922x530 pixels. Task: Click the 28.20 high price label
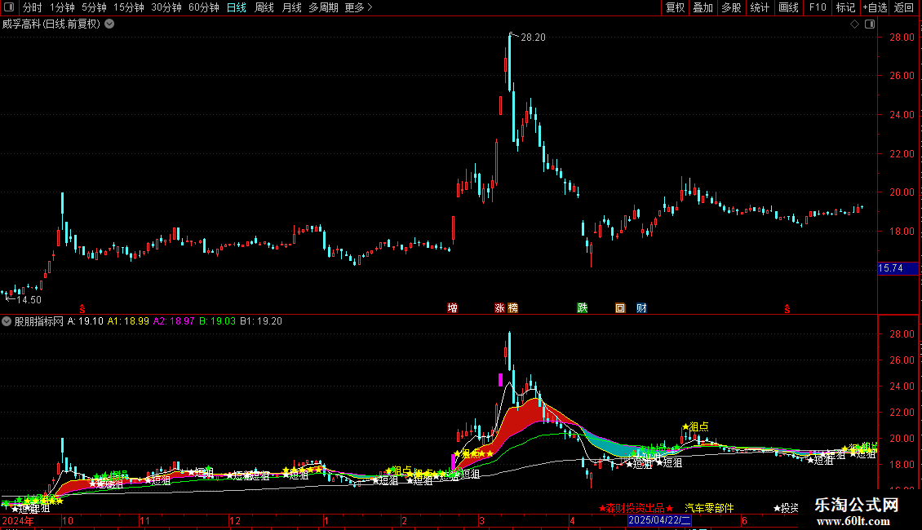533,38
